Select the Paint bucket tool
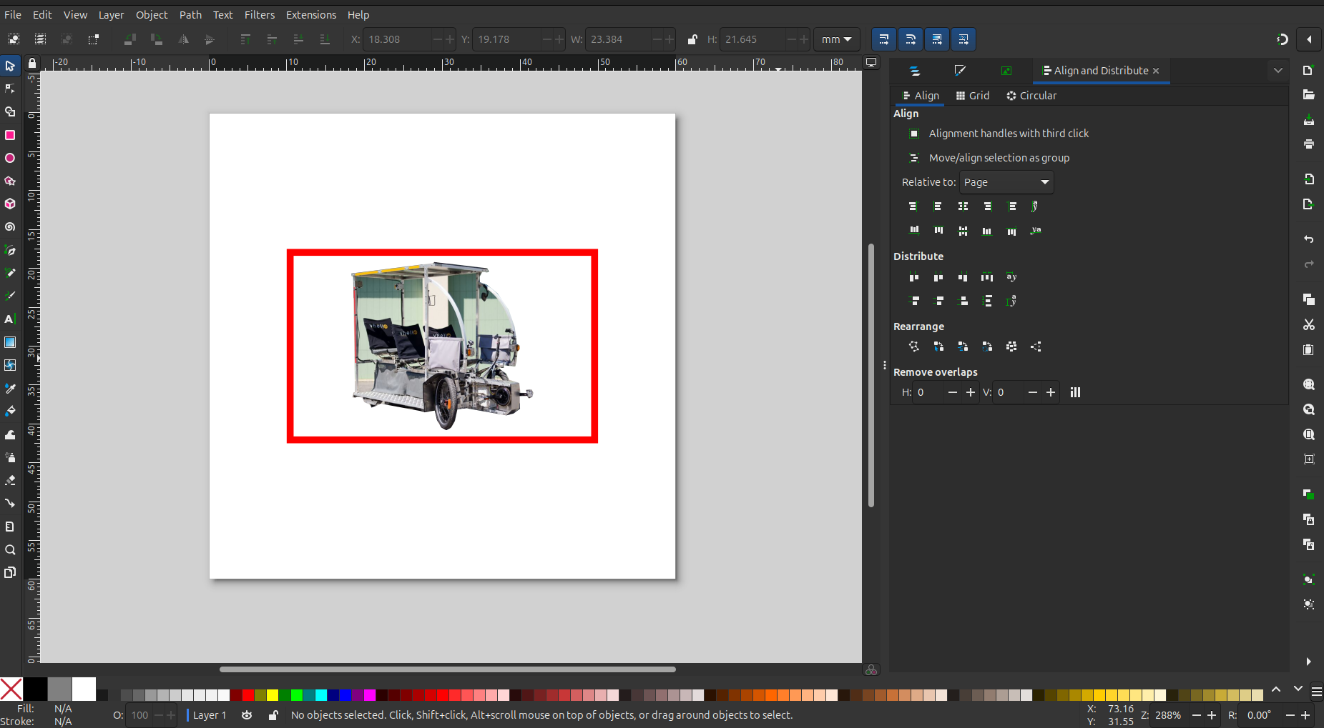Screen dimensions: 1324x728 point(10,412)
